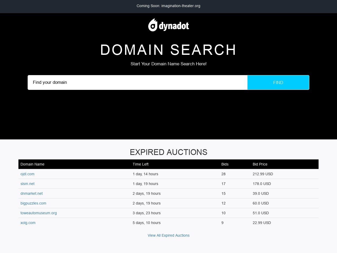Click the Bid Price column header
The image size is (337, 253).
[x=260, y=164]
